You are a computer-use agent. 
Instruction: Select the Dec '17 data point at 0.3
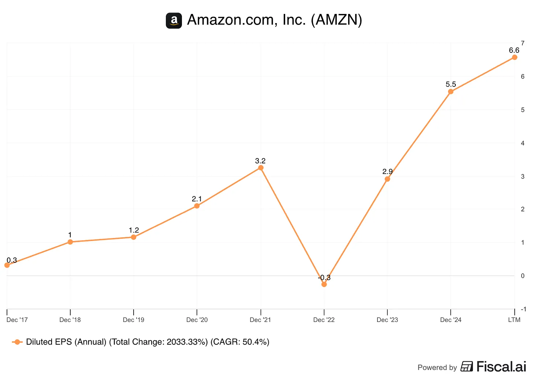pos(7,265)
